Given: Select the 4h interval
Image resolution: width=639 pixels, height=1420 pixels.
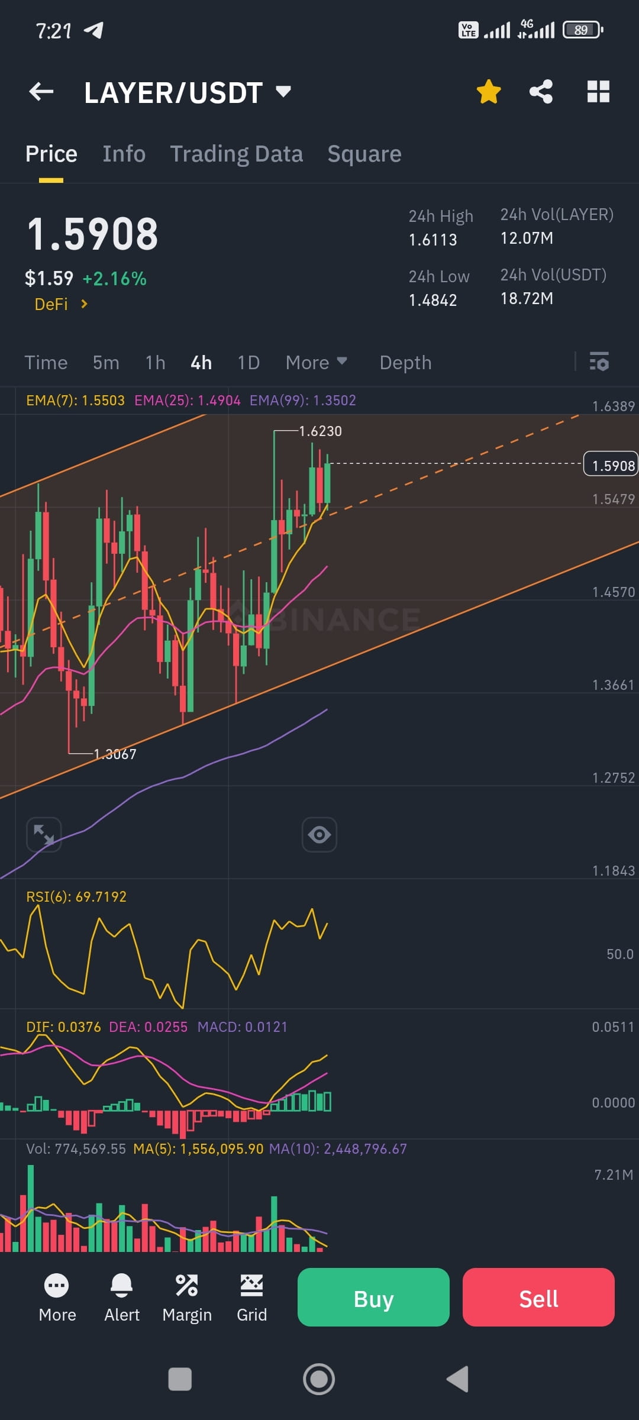Looking at the screenshot, I should (201, 363).
